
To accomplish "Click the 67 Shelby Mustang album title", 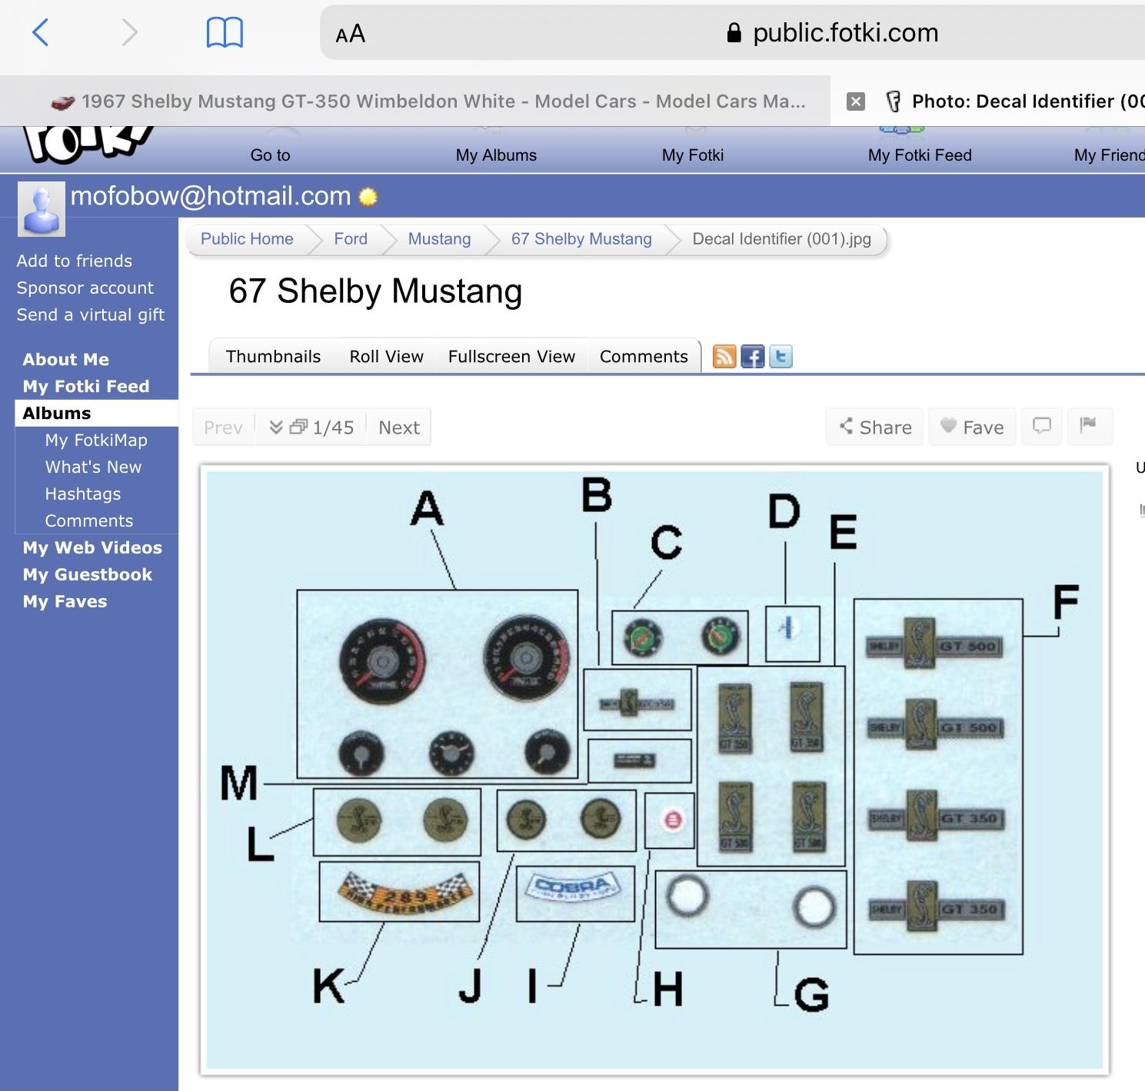I will pyautogui.click(x=375, y=291).
